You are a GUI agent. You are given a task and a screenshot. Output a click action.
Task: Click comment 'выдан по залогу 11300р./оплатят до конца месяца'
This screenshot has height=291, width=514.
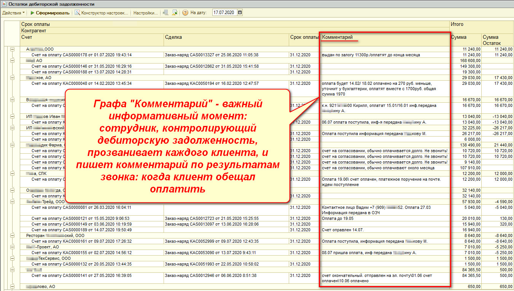[x=371, y=55]
